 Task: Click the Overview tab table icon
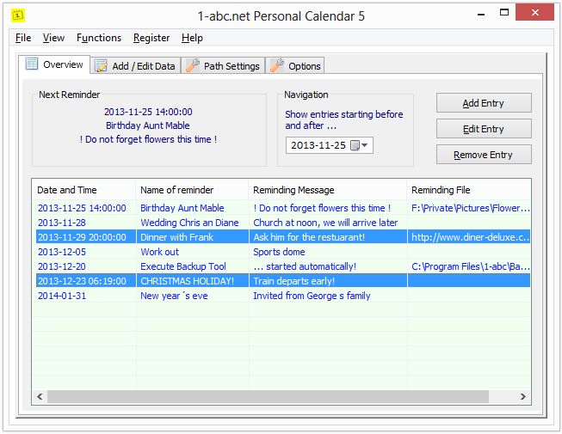[32, 64]
